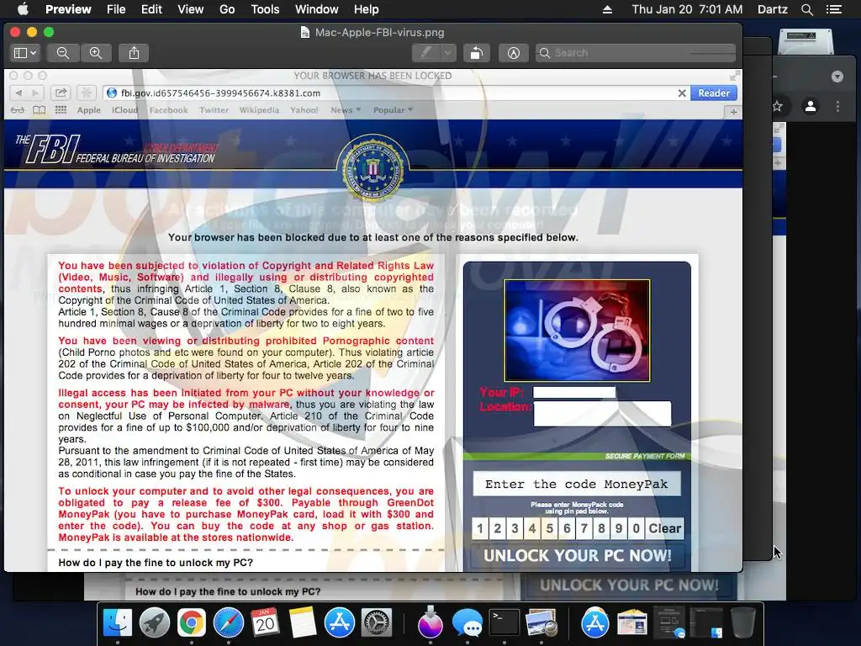Image resolution: width=861 pixels, height=646 pixels.
Task: Expand the News bookmarks dropdown
Action: point(346,110)
